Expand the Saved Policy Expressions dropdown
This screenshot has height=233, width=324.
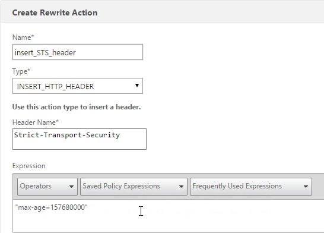134,186
